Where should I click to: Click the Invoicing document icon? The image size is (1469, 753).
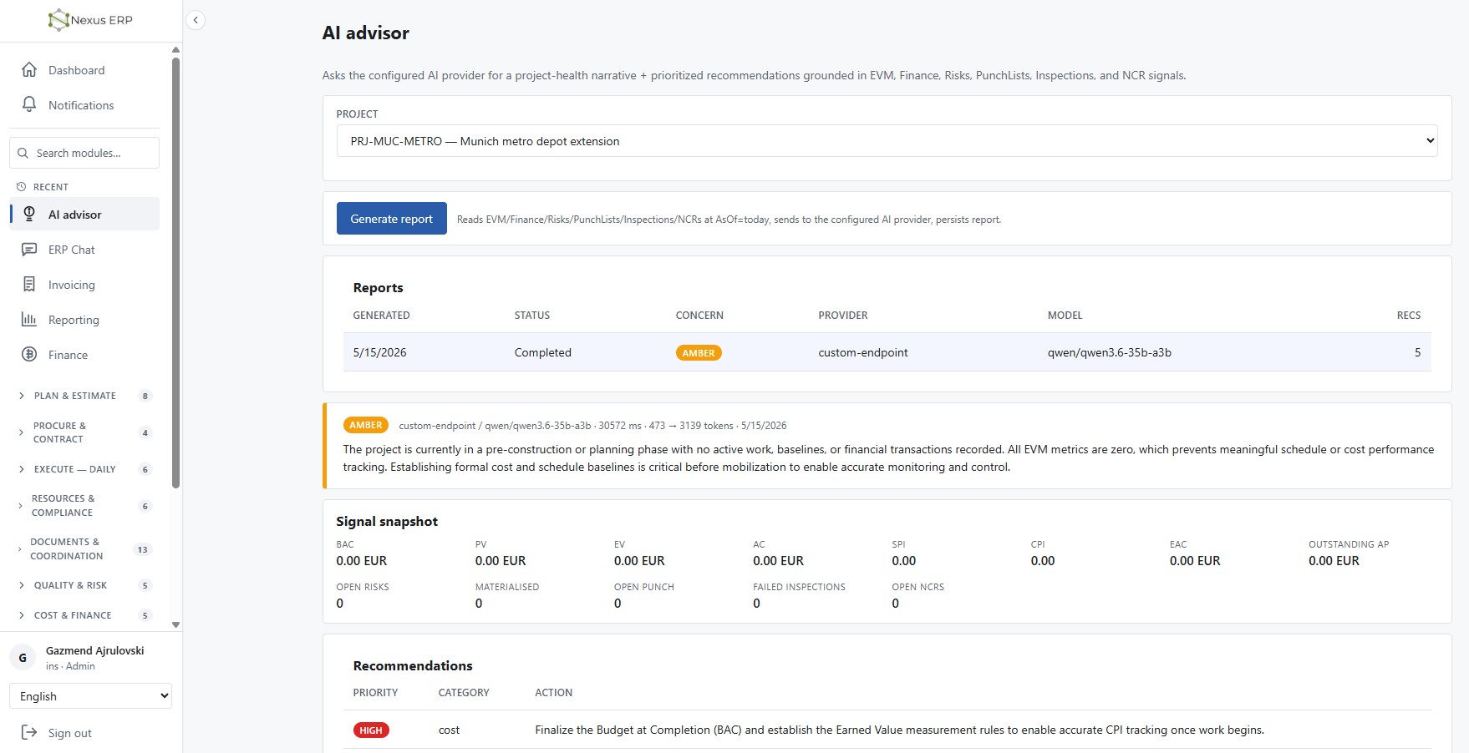(29, 285)
